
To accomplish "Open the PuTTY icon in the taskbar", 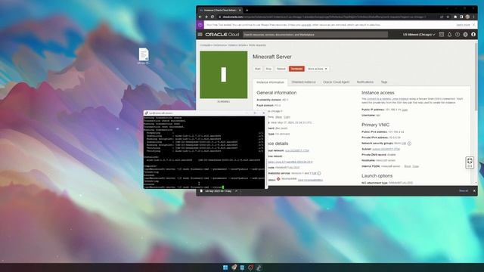I will pyautogui.click(x=259, y=267).
